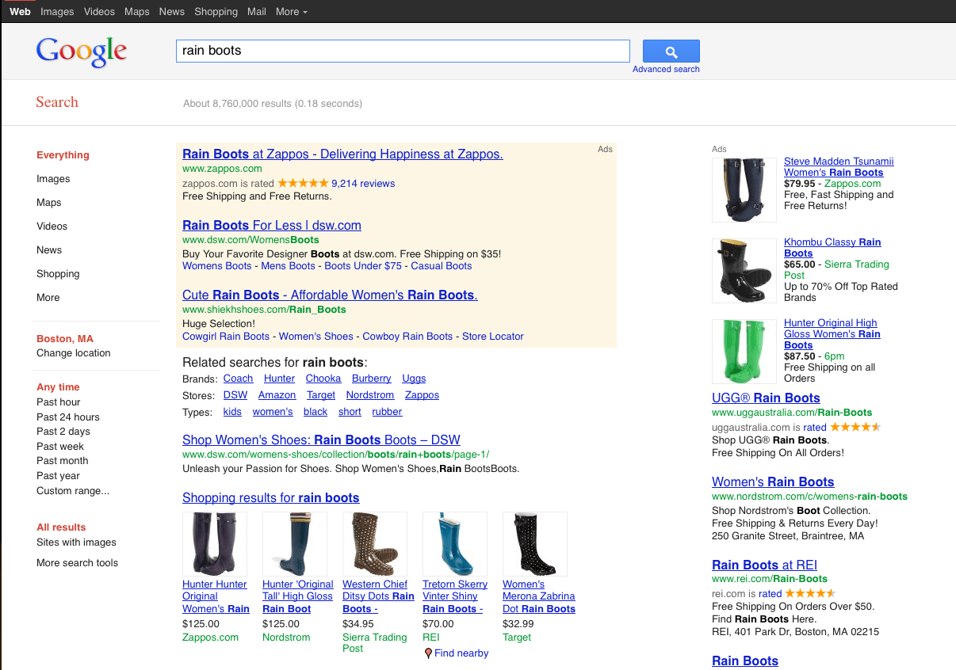Open Khombu Classy rain boots image
This screenshot has height=670, width=956.
[744, 271]
